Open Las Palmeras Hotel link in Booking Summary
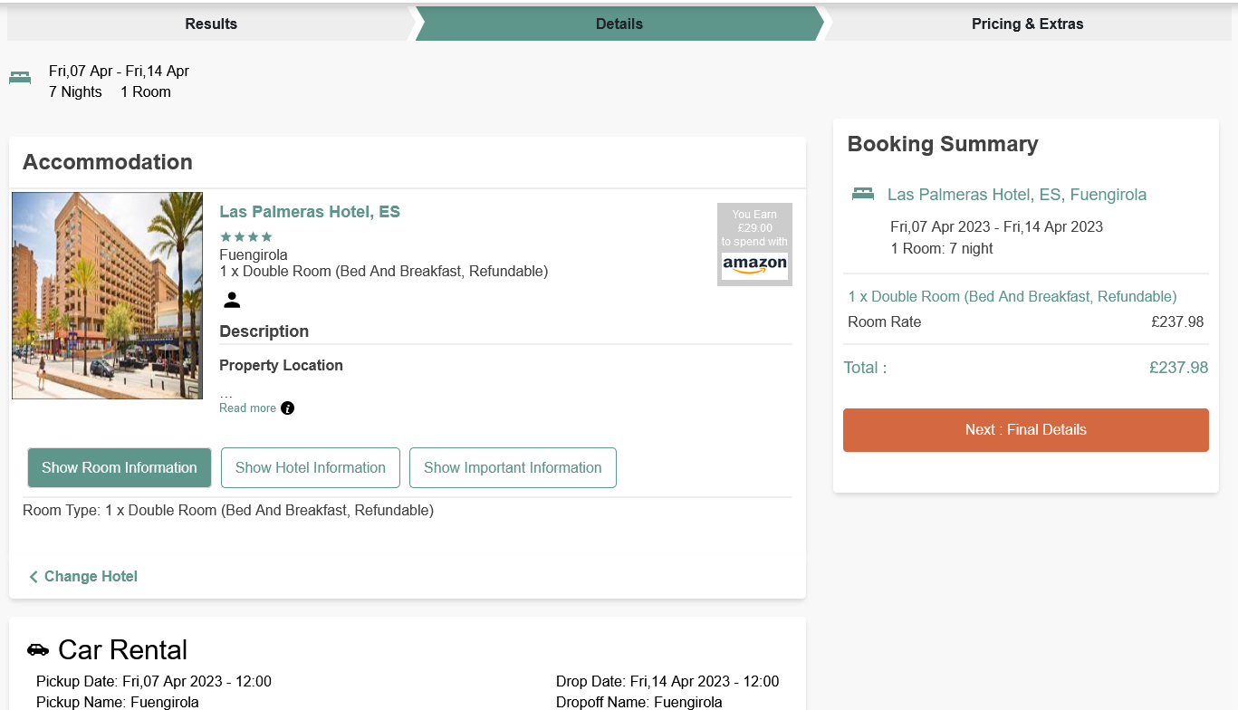 (1017, 194)
